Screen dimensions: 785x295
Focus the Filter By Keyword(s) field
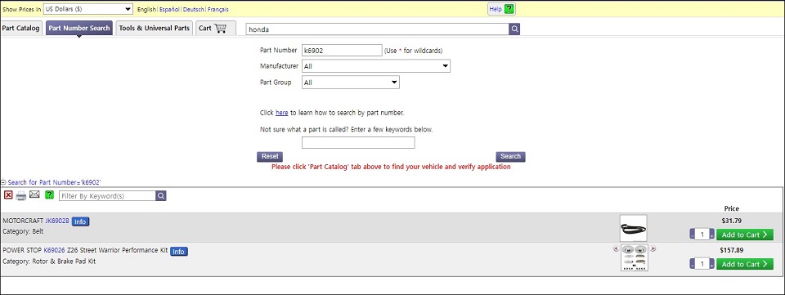[107, 196]
